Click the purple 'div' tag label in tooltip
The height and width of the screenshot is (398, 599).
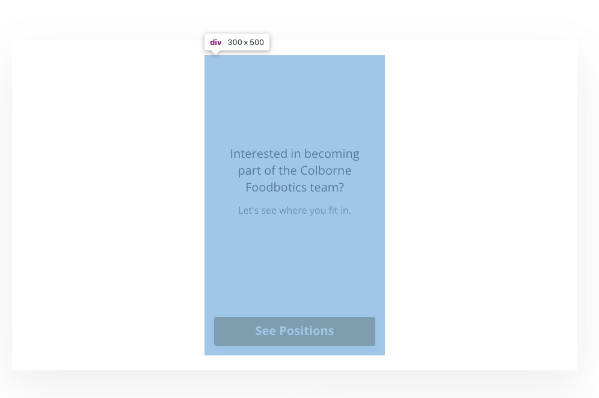(215, 42)
